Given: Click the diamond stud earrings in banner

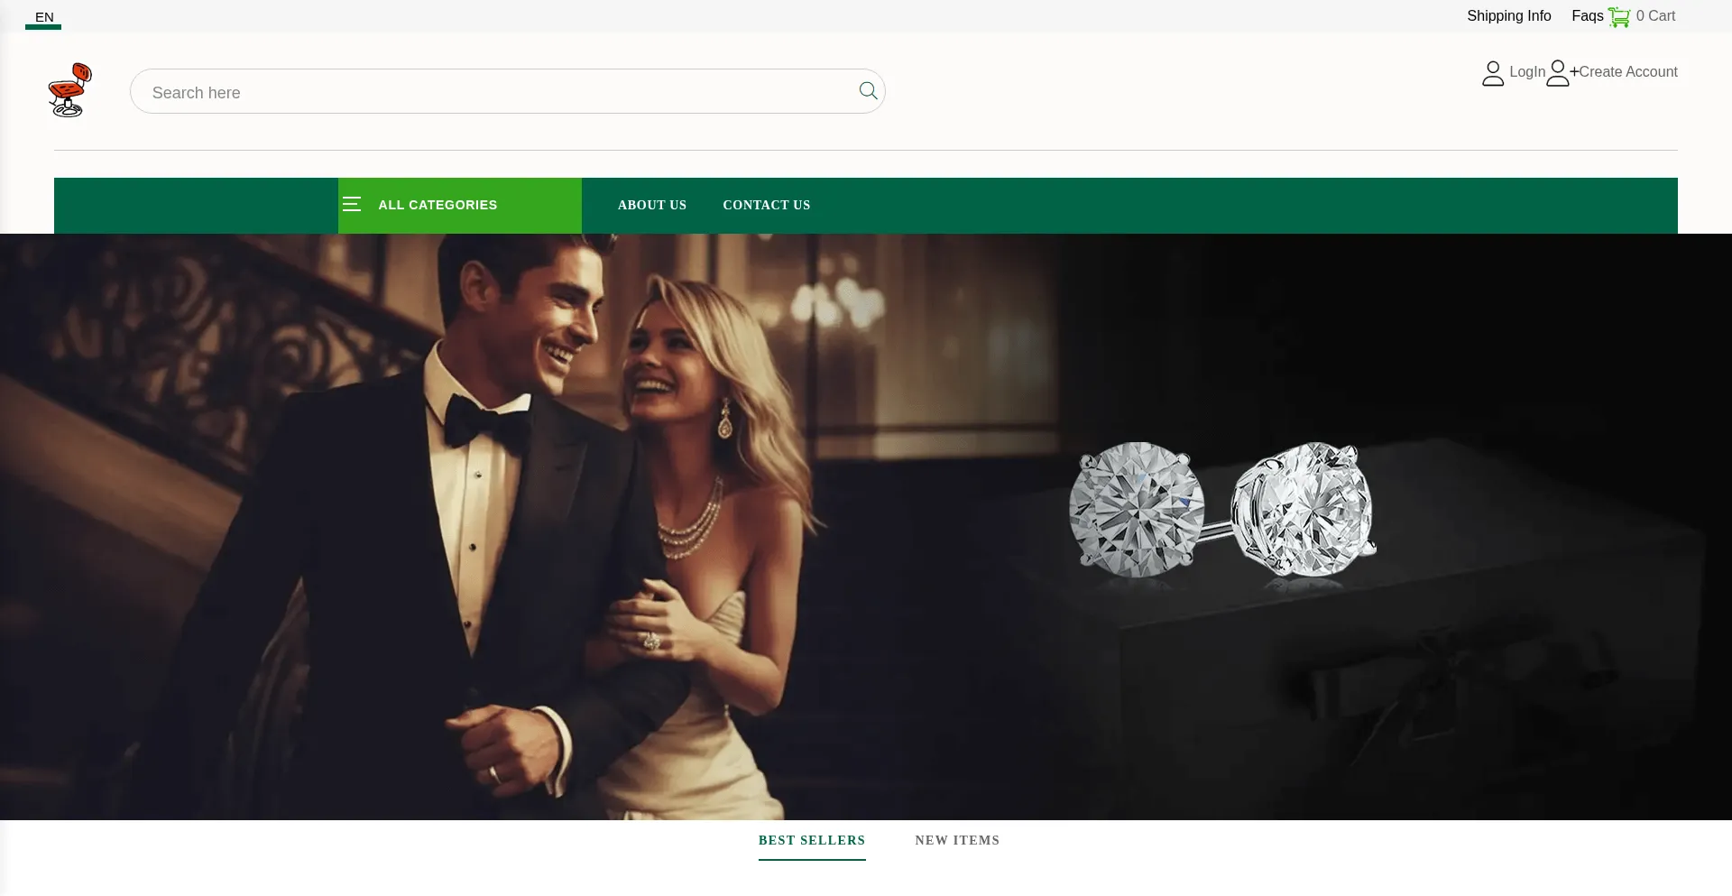Looking at the screenshot, I should pos(1222,510).
